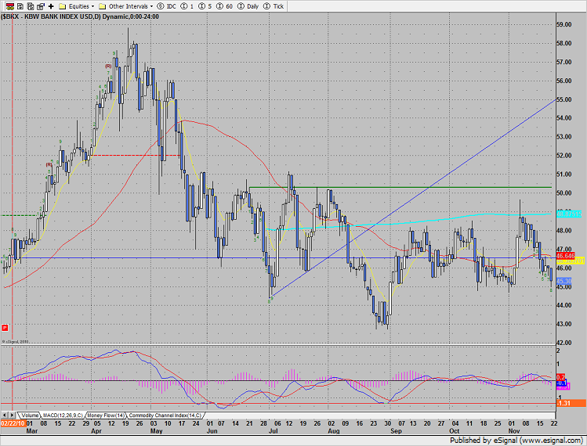Click the Jun month label on time axis

pos(212,431)
